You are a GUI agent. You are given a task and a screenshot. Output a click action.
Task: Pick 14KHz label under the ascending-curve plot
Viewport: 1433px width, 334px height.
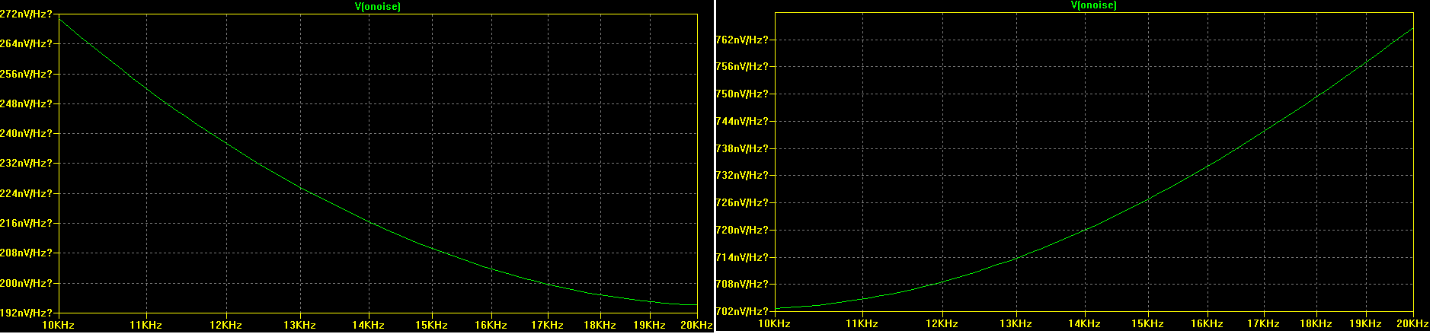click(1085, 324)
